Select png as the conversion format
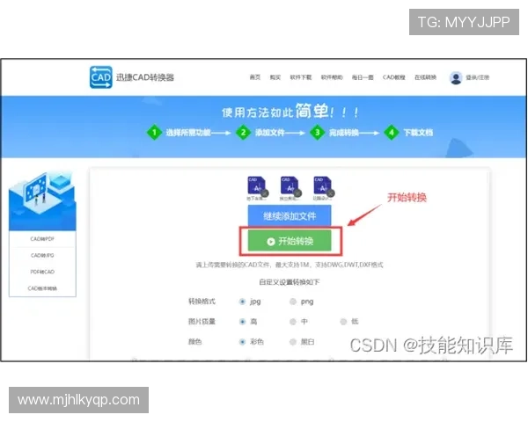Viewport: 528px width, 422px height. point(293,302)
